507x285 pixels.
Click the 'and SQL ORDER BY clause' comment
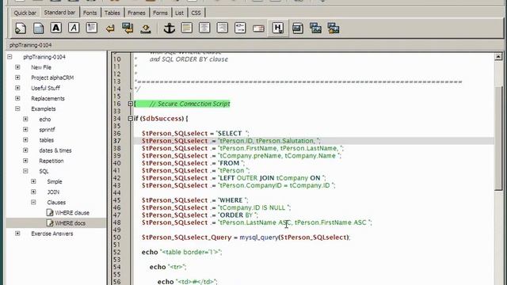coord(189,59)
